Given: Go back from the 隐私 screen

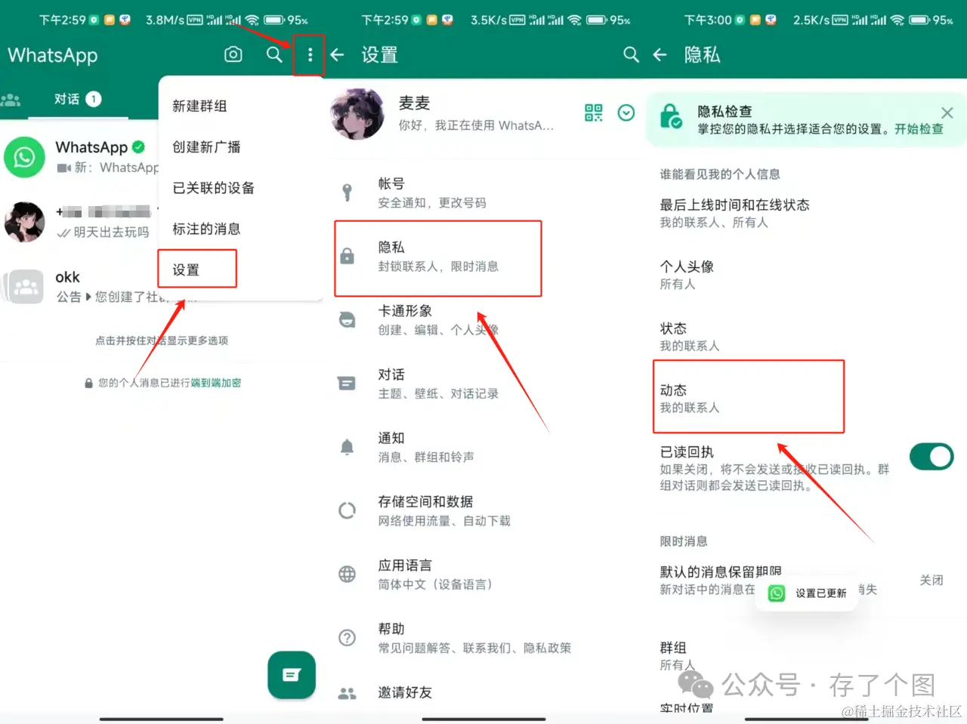Looking at the screenshot, I should tap(660, 54).
